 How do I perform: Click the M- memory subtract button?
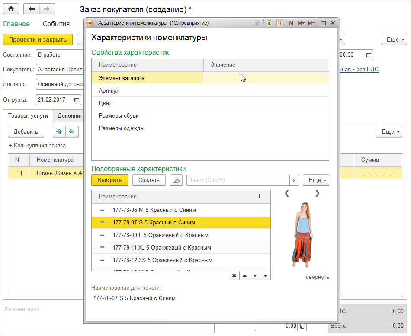pos(311,23)
